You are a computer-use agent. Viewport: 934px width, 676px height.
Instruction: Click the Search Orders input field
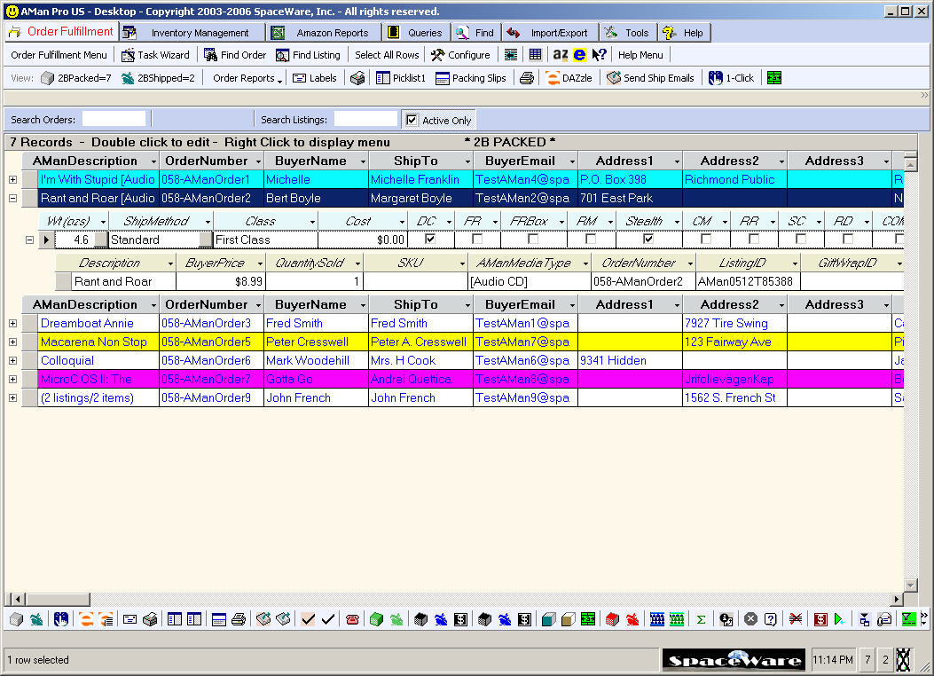(114, 119)
